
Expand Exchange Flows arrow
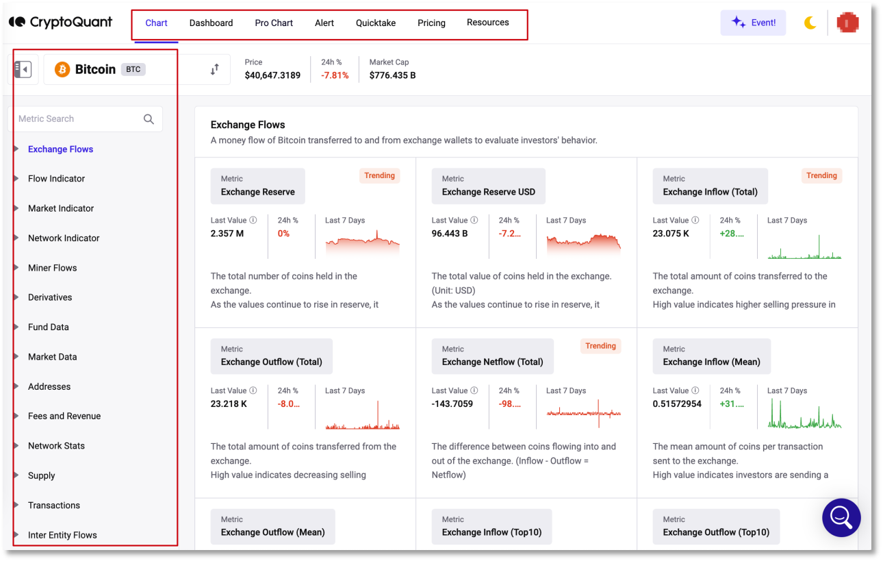tap(16, 149)
